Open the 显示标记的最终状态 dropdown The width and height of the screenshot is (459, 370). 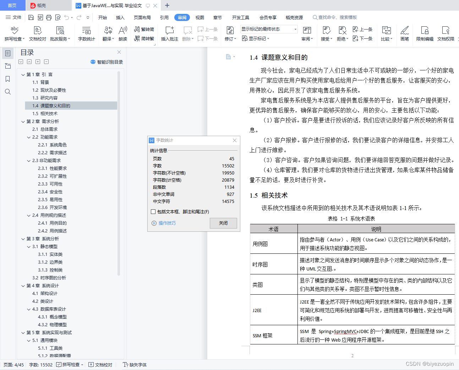(x=268, y=29)
